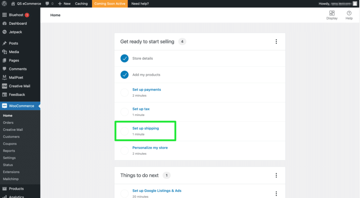Click the Howdy user greeting
360x198 pixels.
coord(335,4)
